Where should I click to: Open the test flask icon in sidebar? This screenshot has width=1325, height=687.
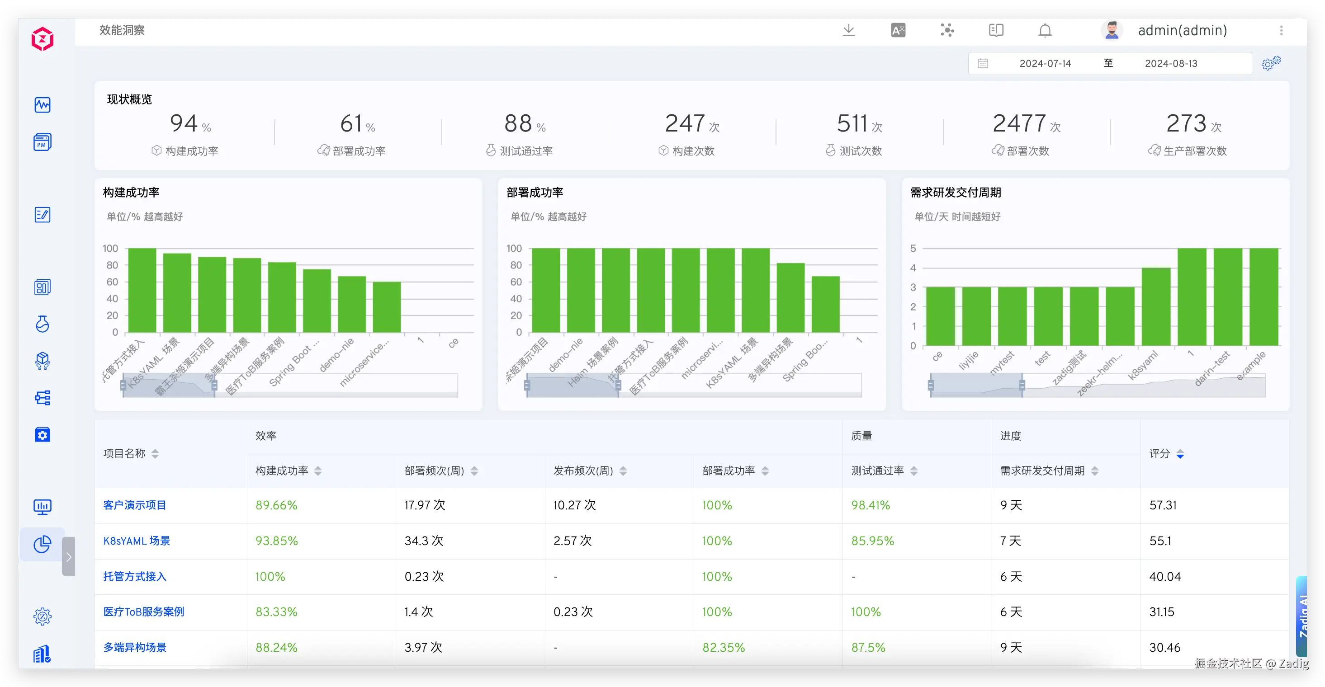point(42,324)
